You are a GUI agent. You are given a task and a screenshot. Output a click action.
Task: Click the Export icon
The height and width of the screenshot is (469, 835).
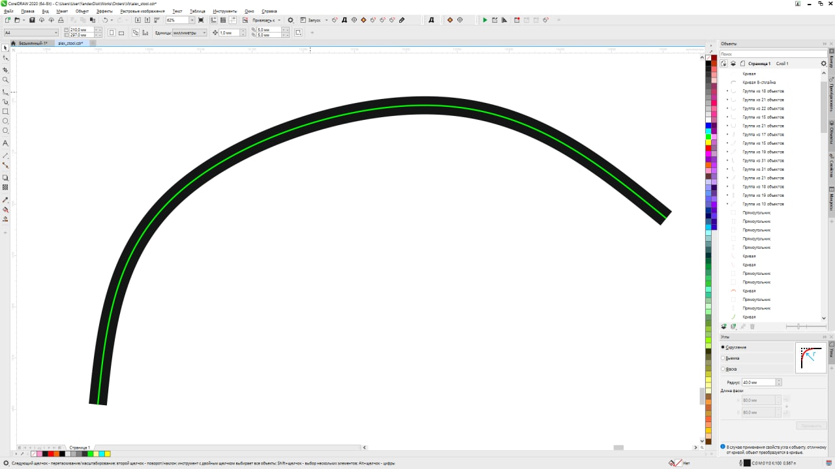(147, 20)
